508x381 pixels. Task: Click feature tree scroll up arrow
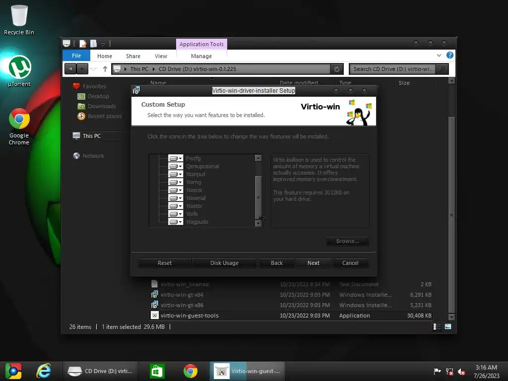coord(258,158)
